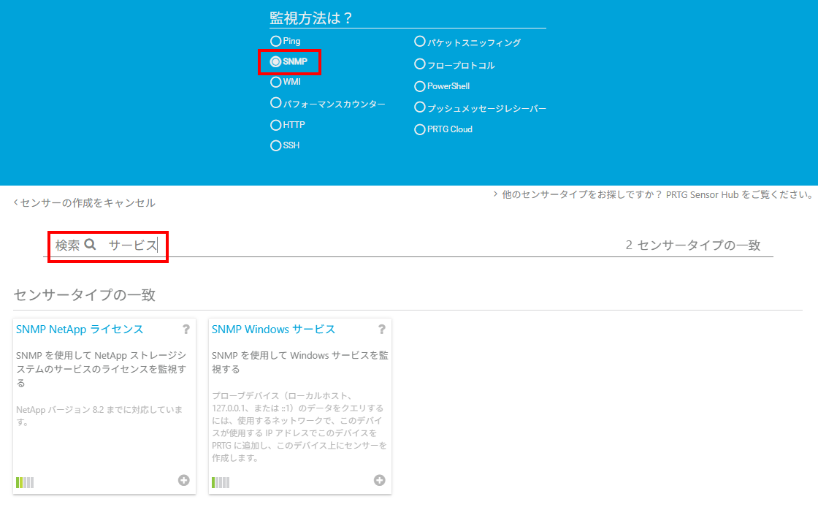Open the SNMP NetApp ライセンス sensor title
Screen dimensions: 818x510
pyautogui.click(x=80, y=330)
